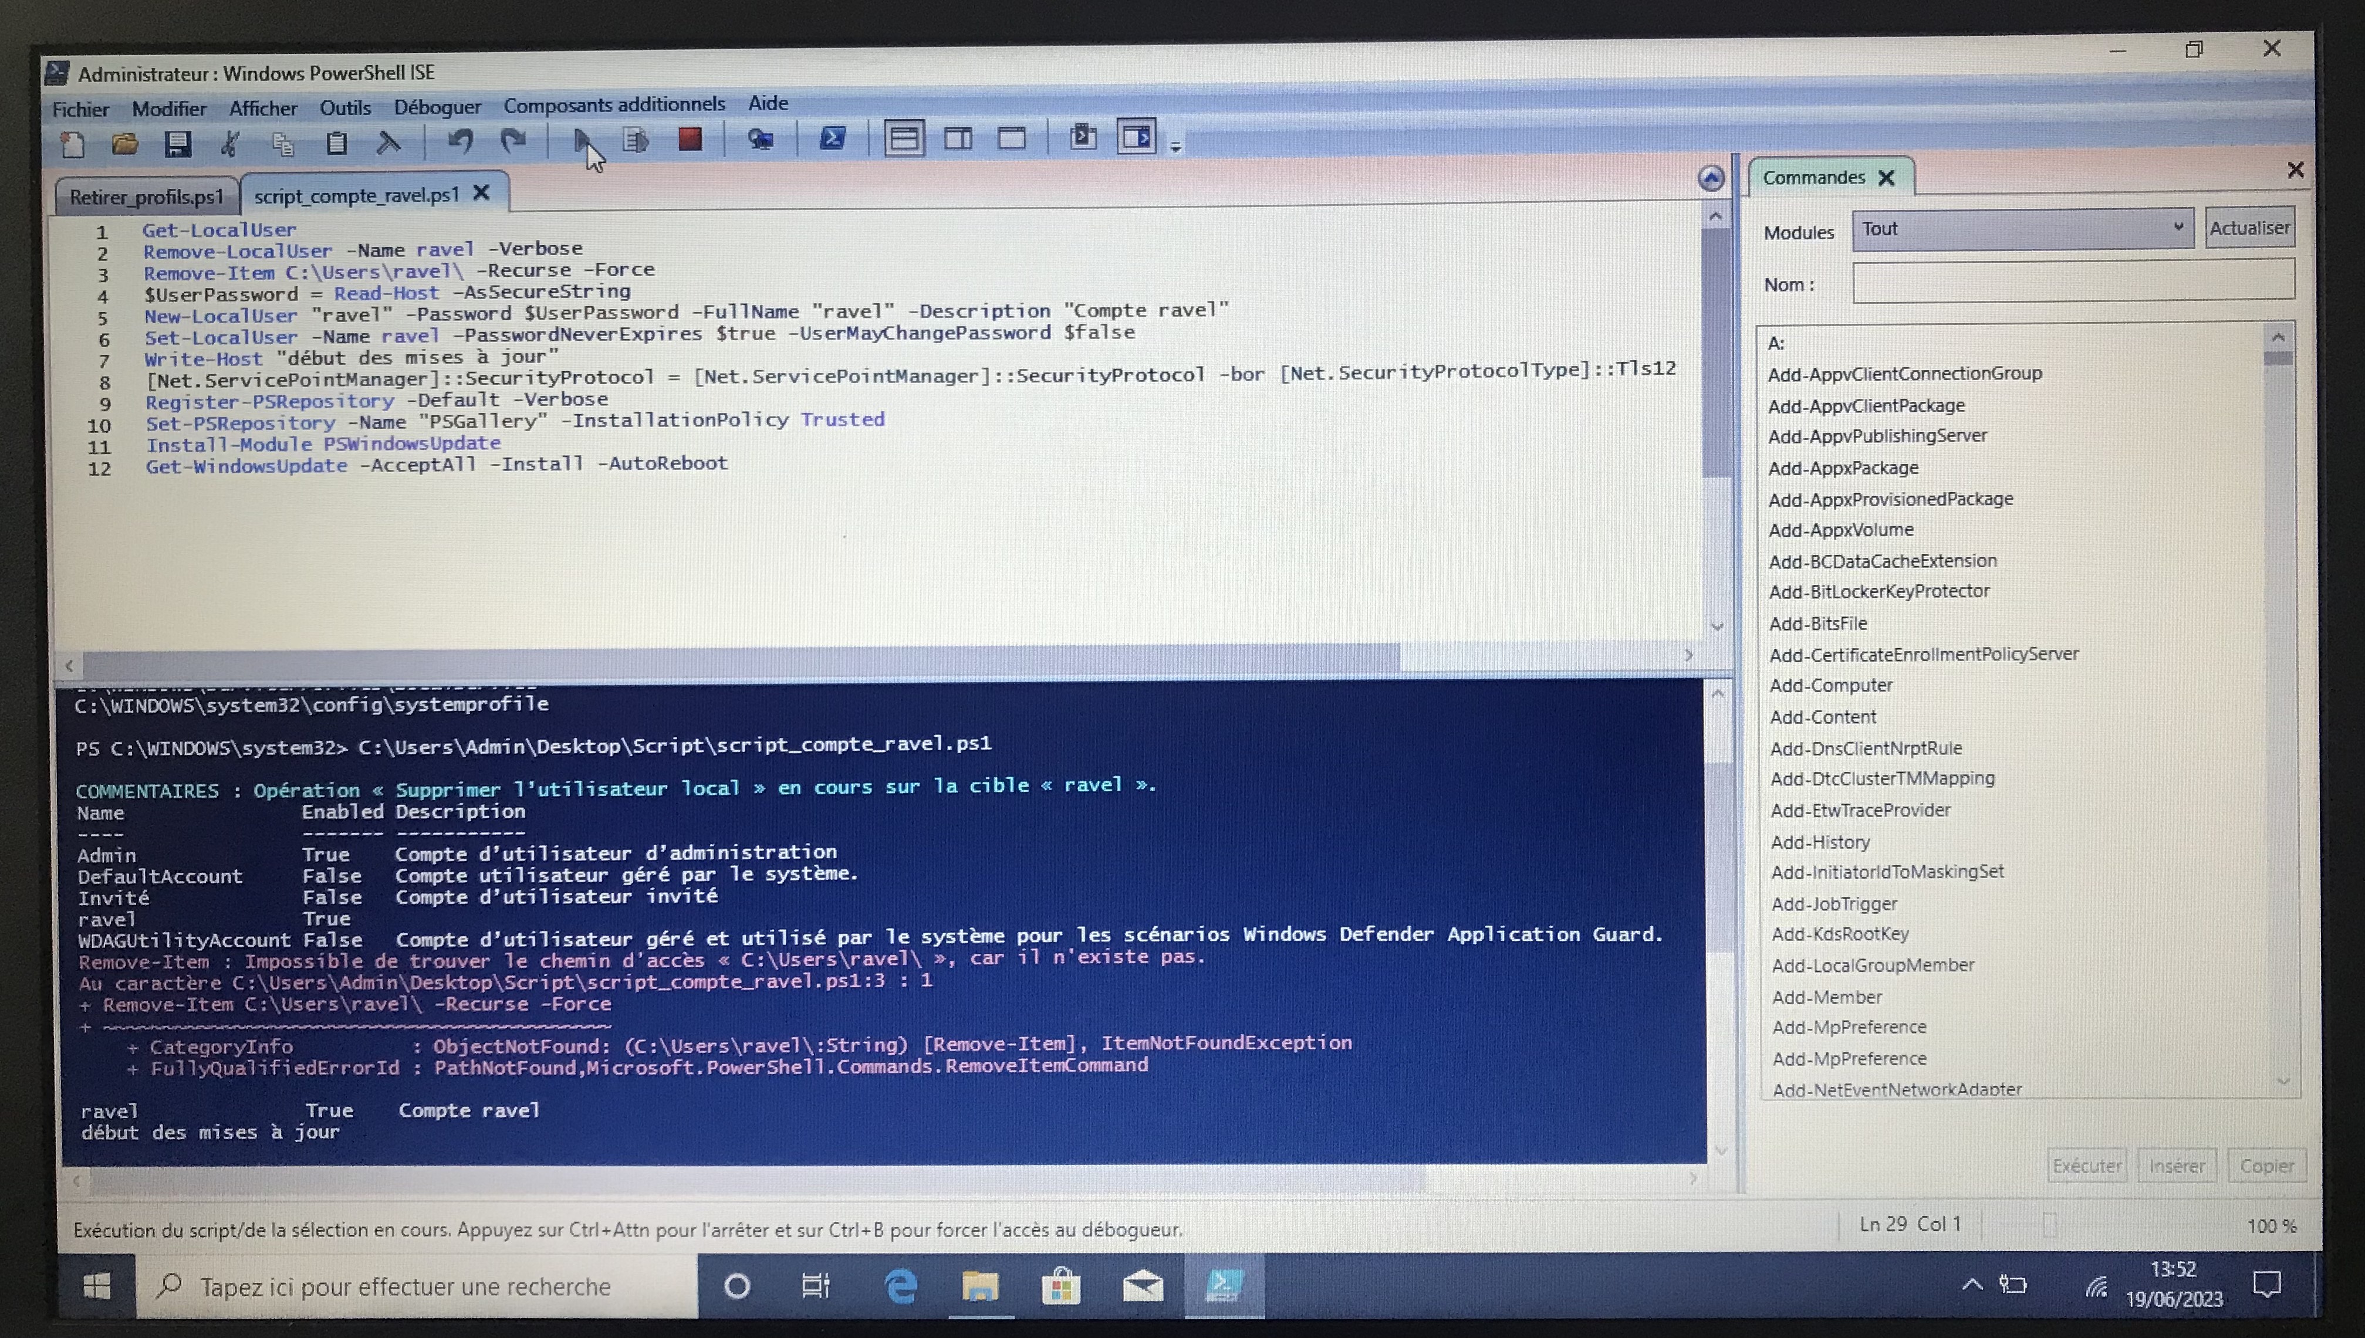Toggle Show Script Pane Right layout
Image resolution: width=2365 pixels, height=1338 pixels.
click(x=958, y=139)
